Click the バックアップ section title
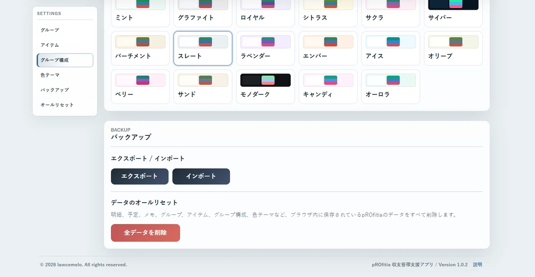 131,137
